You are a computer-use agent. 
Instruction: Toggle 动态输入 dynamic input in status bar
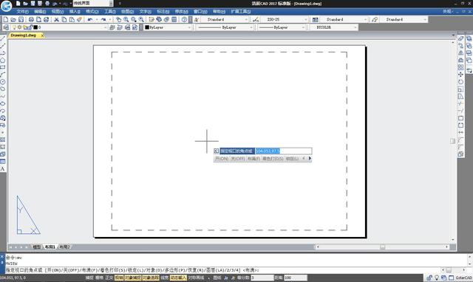(x=178, y=278)
